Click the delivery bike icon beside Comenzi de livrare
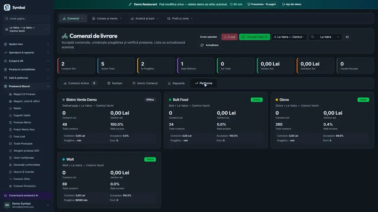The height and width of the screenshot is (212, 378). [x=65, y=36]
